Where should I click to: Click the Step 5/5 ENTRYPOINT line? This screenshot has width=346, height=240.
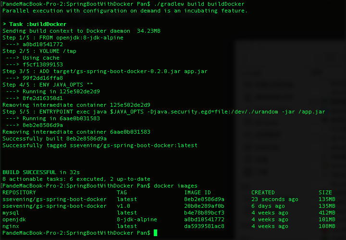[164, 112]
